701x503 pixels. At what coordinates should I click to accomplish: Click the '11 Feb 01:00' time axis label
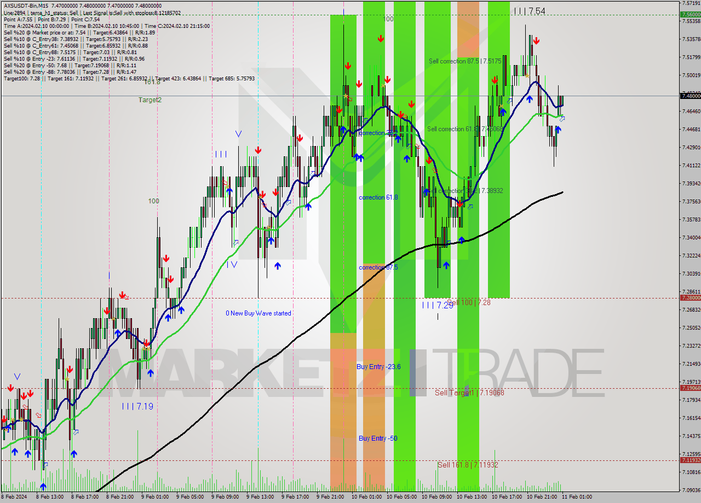point(577,497)
